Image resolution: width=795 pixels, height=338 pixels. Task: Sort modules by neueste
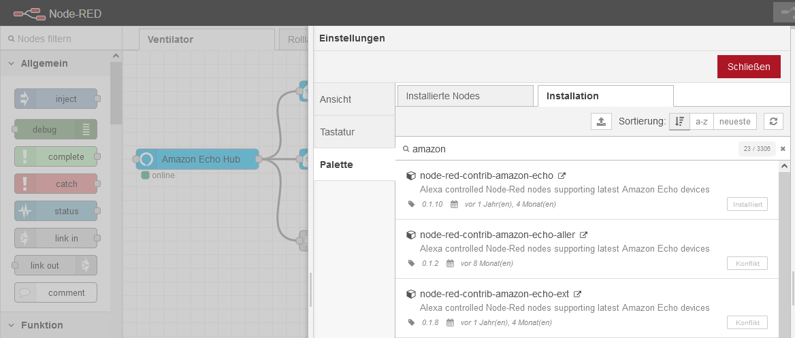[735, 122]
